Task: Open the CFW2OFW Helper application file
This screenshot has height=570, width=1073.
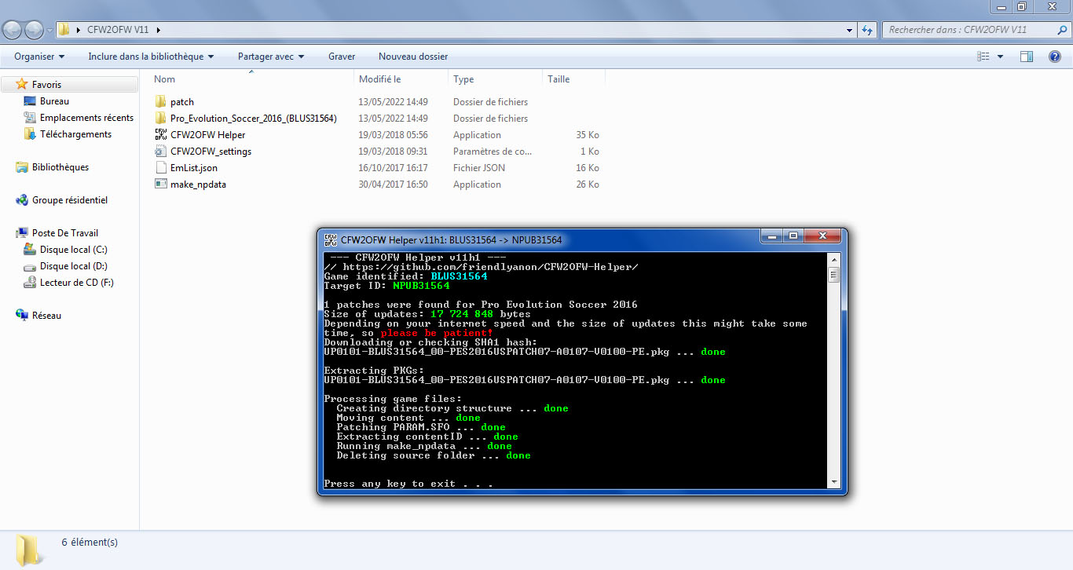Action: pyautogui.click(x=207, y=135)
